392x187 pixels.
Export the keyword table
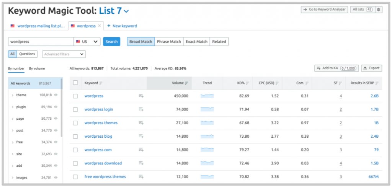click(x=371, y=68)
